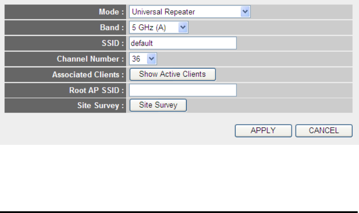Click the Band dropdown arrow
This screenshot has height=213, width=359.
(x=183, y=28)
